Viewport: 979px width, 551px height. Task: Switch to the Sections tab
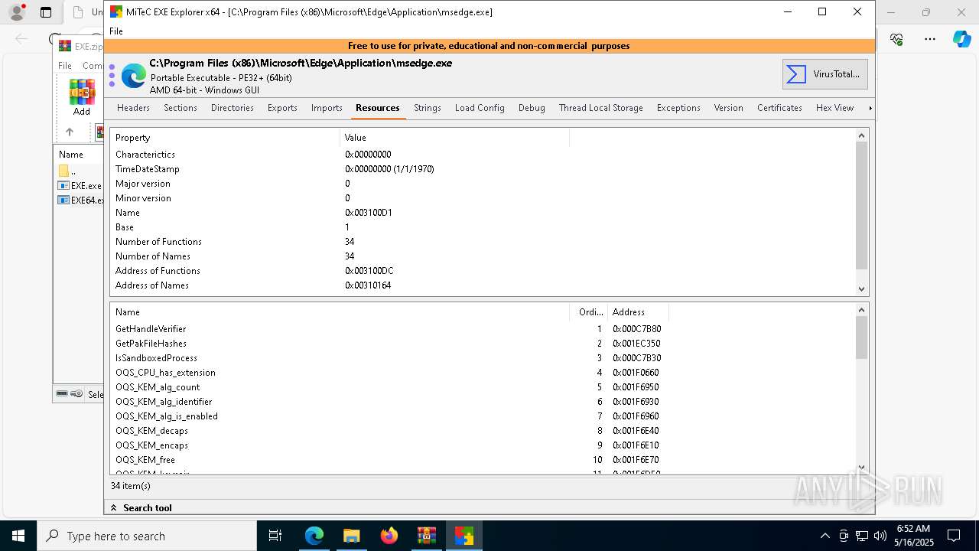point(181,108)
